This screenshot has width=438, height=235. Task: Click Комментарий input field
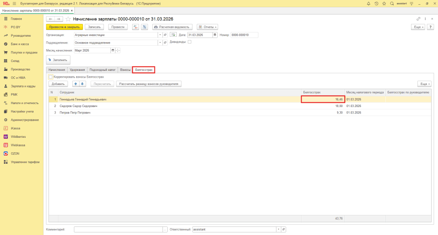(118, 229)
